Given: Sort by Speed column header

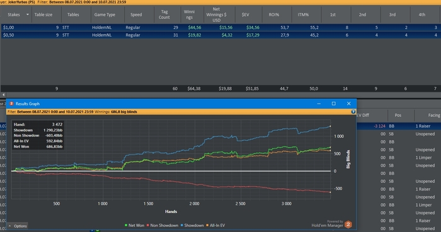Looking at the screenshot, I should pos(136,14).
